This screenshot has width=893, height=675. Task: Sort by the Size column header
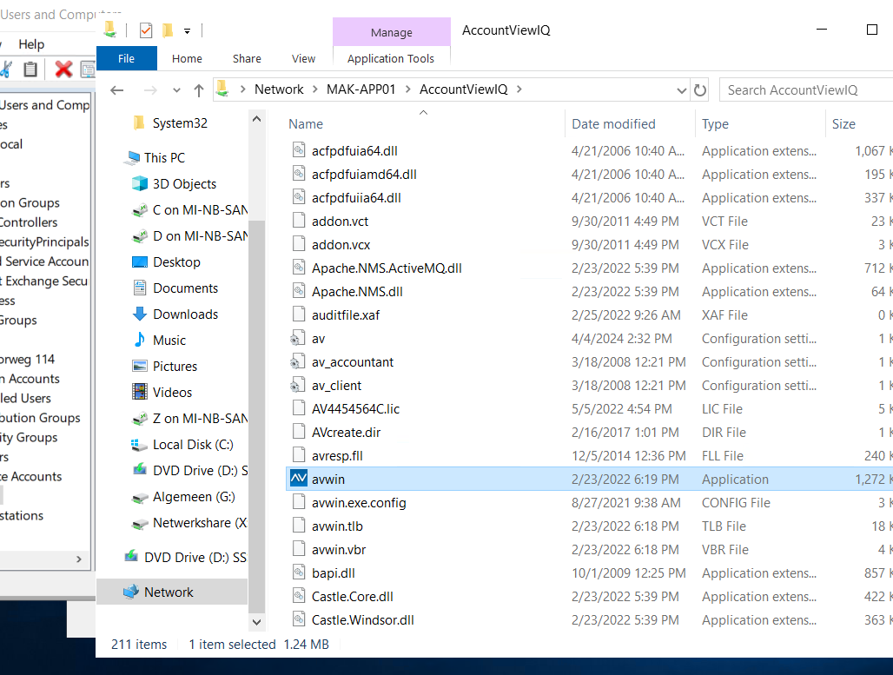843,123
